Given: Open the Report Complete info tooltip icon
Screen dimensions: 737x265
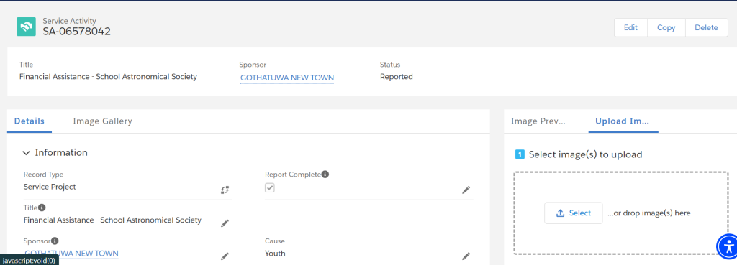Looking at the screenshot, I should 325,174.
